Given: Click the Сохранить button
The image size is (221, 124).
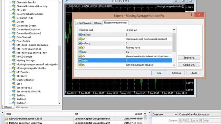Looking at the screenshot, I should point(189,65).
